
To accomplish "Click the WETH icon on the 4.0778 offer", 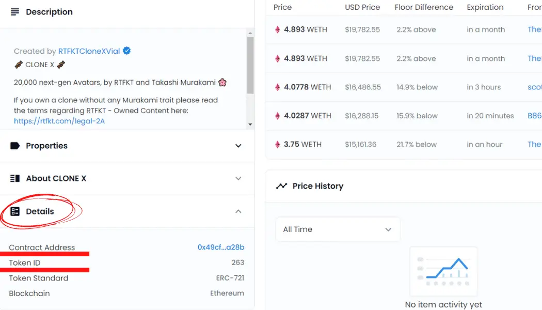I will (x=278, y=87).
